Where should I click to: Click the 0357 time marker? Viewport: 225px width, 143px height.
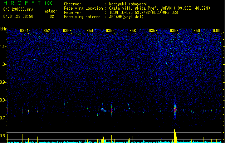coord(153,31)
